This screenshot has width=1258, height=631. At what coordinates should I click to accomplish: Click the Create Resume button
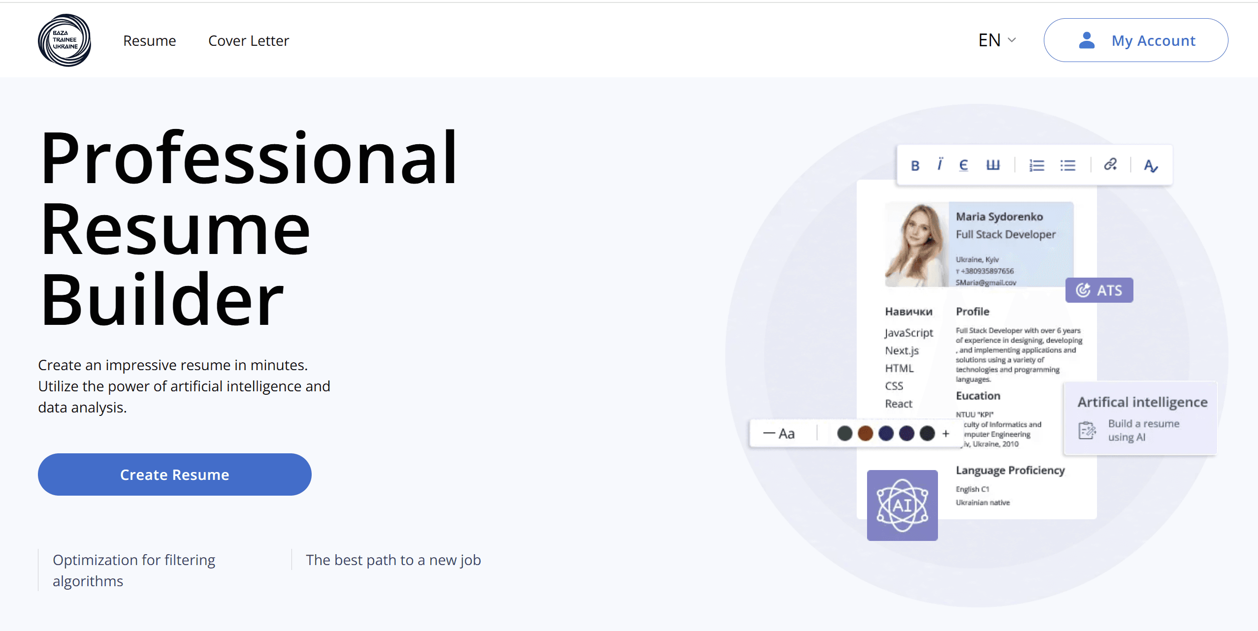click(174, 474)
